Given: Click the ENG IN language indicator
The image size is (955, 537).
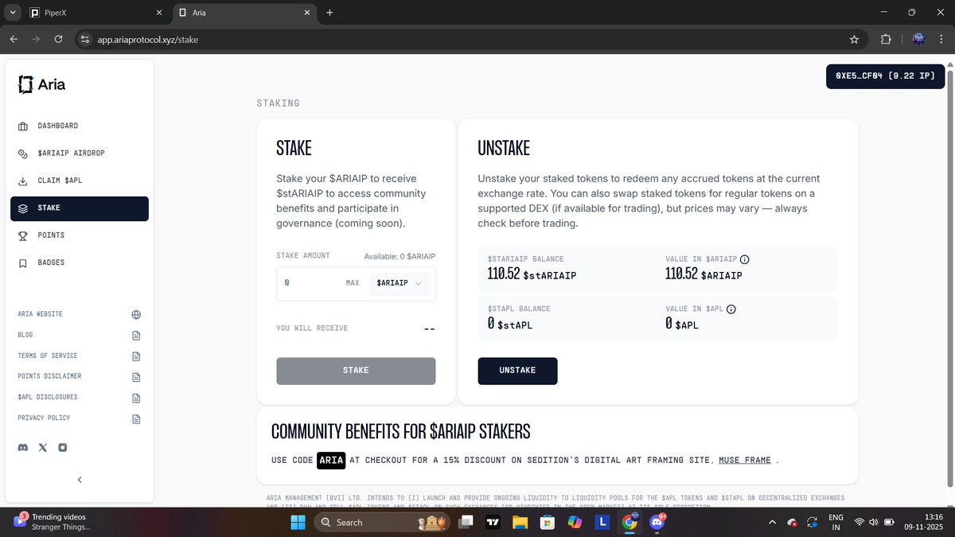Looking at the screenshot, I should click(x=836, y=523).
